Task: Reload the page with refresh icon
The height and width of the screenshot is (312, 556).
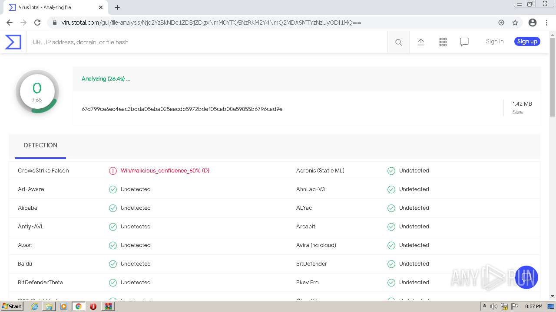Action: [37, 23]
